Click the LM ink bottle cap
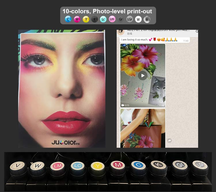 click(x=58, y=166)
